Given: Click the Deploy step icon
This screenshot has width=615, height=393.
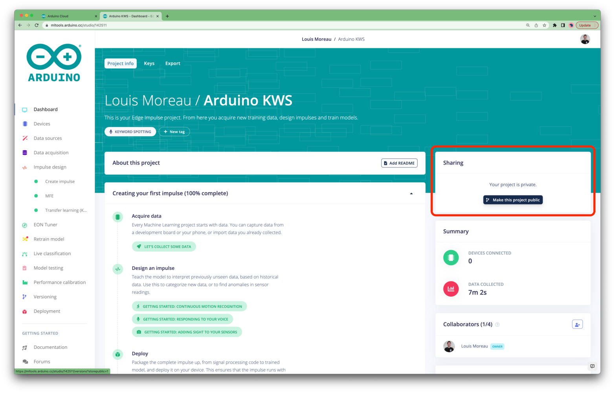Looking at the screenshot, I should 117,354.
